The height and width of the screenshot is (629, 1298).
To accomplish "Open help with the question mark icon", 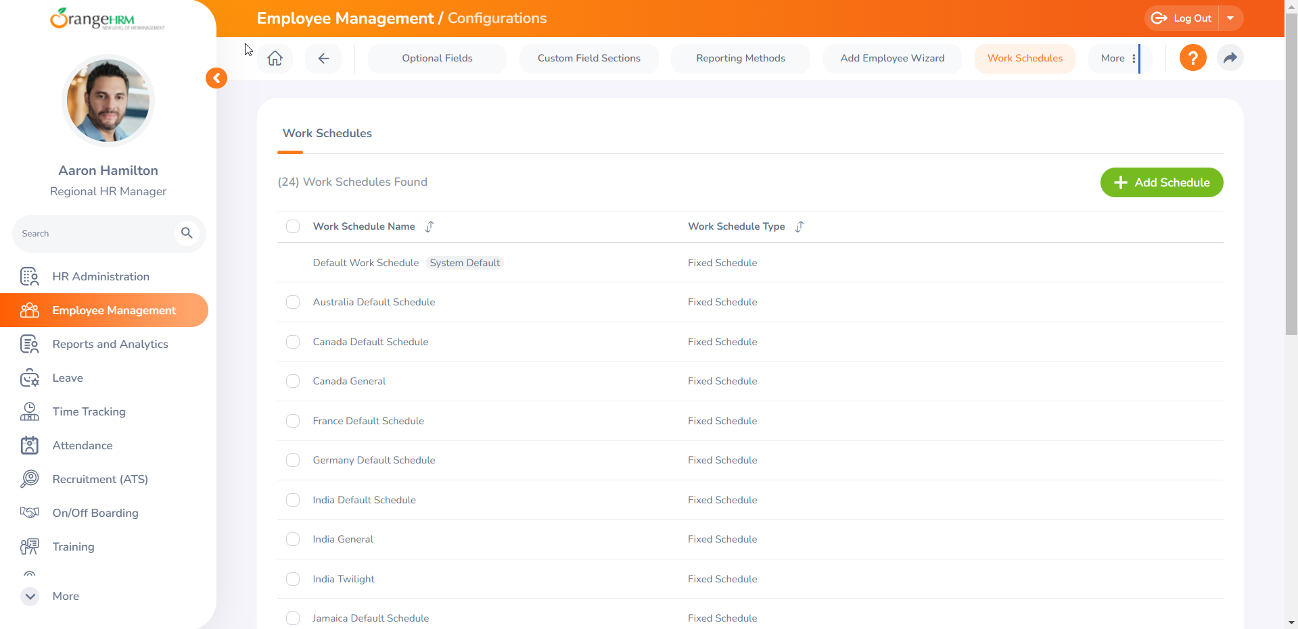I will coord(1192,58).
